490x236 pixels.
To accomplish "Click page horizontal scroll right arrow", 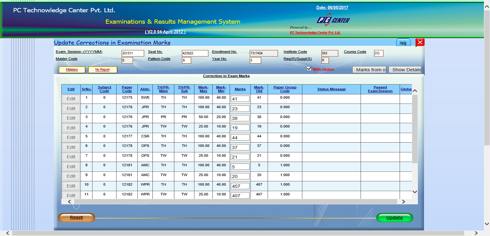I will (x=476, y=233).
